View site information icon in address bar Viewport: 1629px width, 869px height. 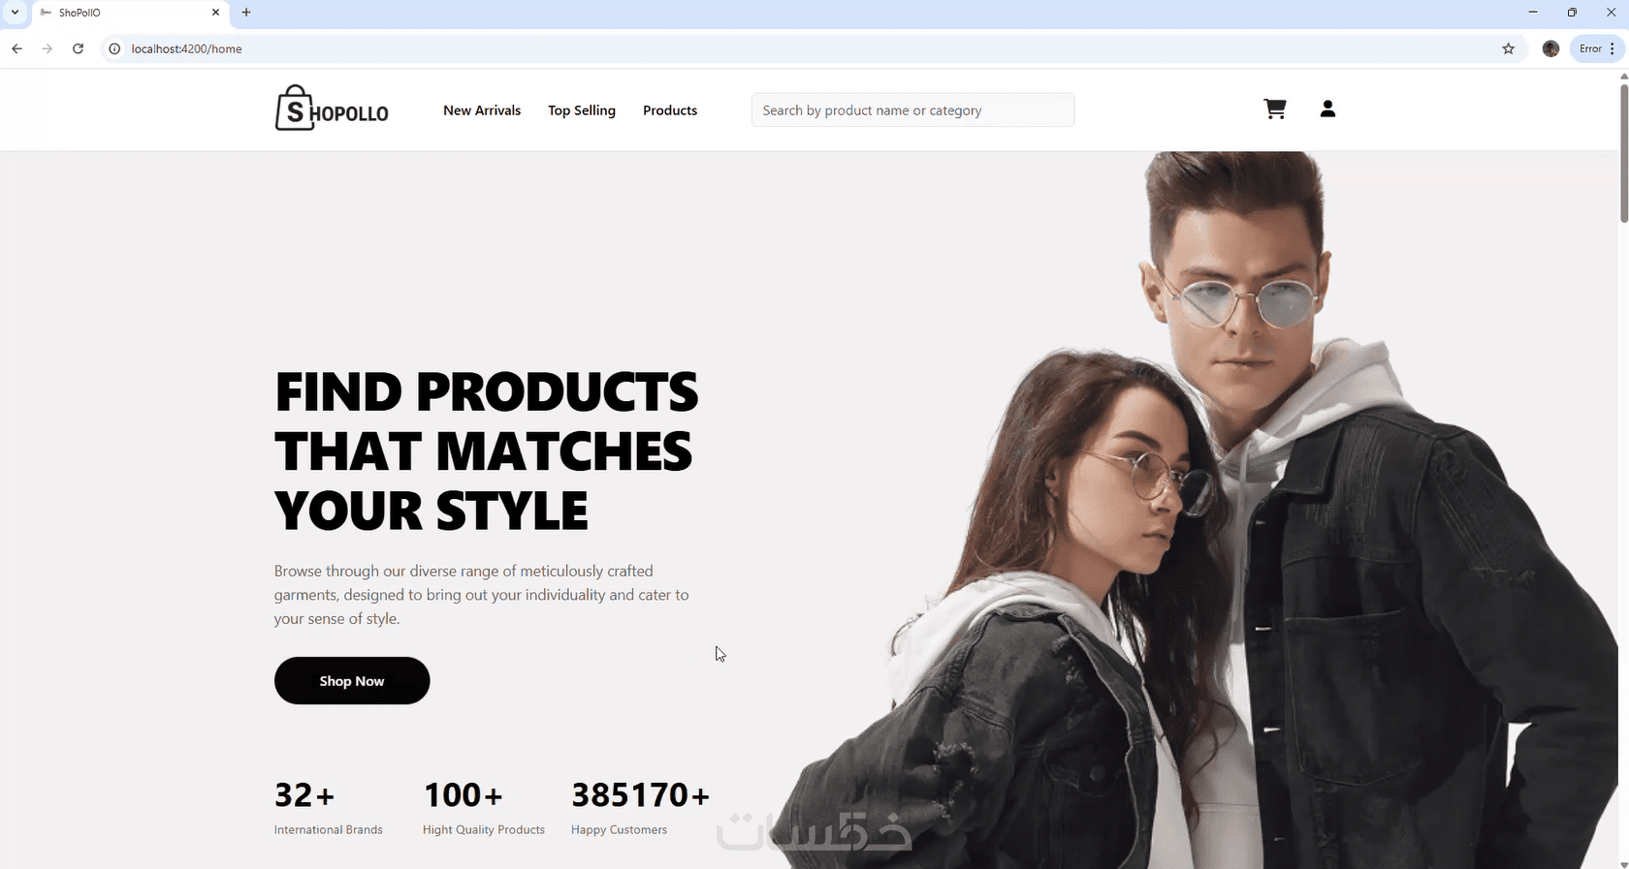tap(113, 48)
